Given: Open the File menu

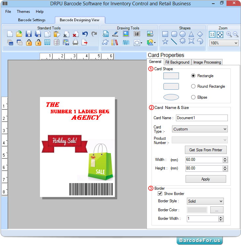Looking at the screenshot, I should (8, 12).
